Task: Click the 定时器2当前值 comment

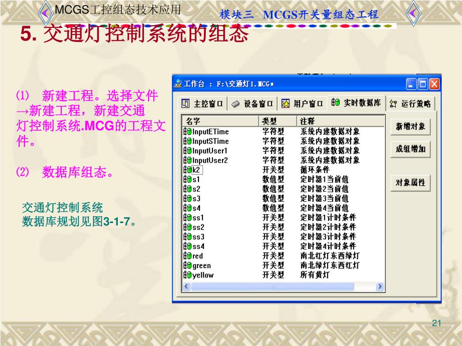Action: coord(324,189)
